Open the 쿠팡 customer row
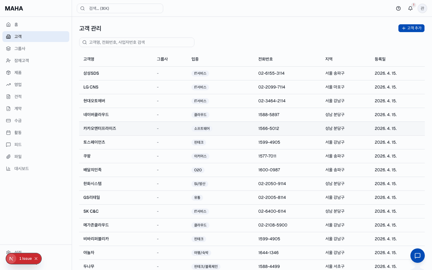This screenshot has height=270, width=432. [252, 156]
